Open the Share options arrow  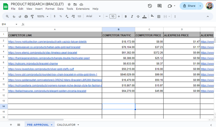[200, 6]
